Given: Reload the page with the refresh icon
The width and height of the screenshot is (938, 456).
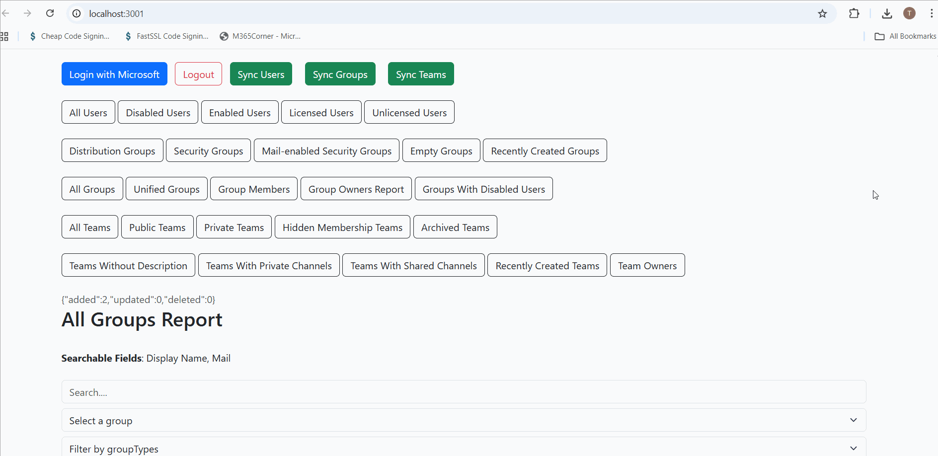Looking at the screenshot, I should tap(50, 13).
